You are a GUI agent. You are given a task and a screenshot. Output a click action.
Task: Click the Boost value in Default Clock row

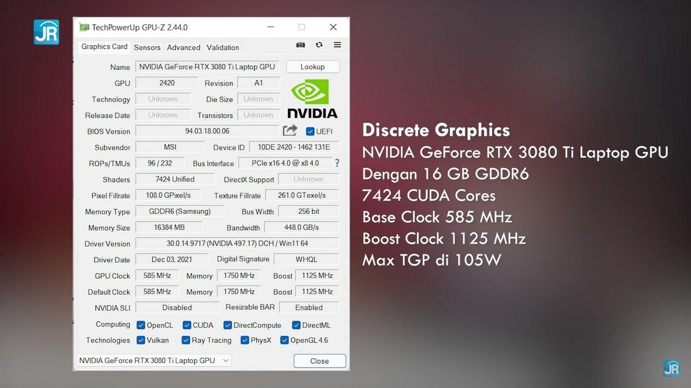point(317,292)
